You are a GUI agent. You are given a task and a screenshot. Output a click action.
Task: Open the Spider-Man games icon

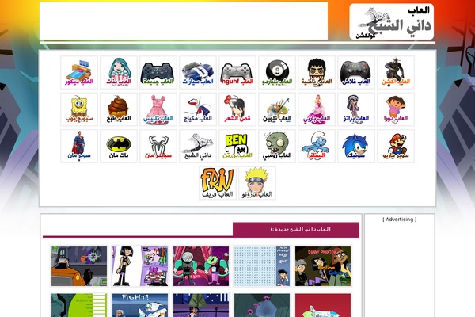[158, 146]
